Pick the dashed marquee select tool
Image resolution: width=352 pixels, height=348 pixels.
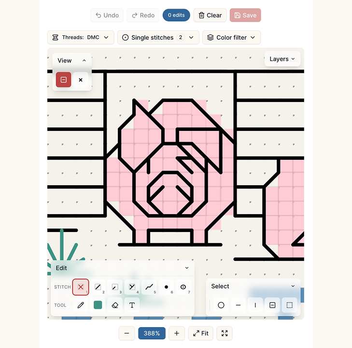pos(290,305)
